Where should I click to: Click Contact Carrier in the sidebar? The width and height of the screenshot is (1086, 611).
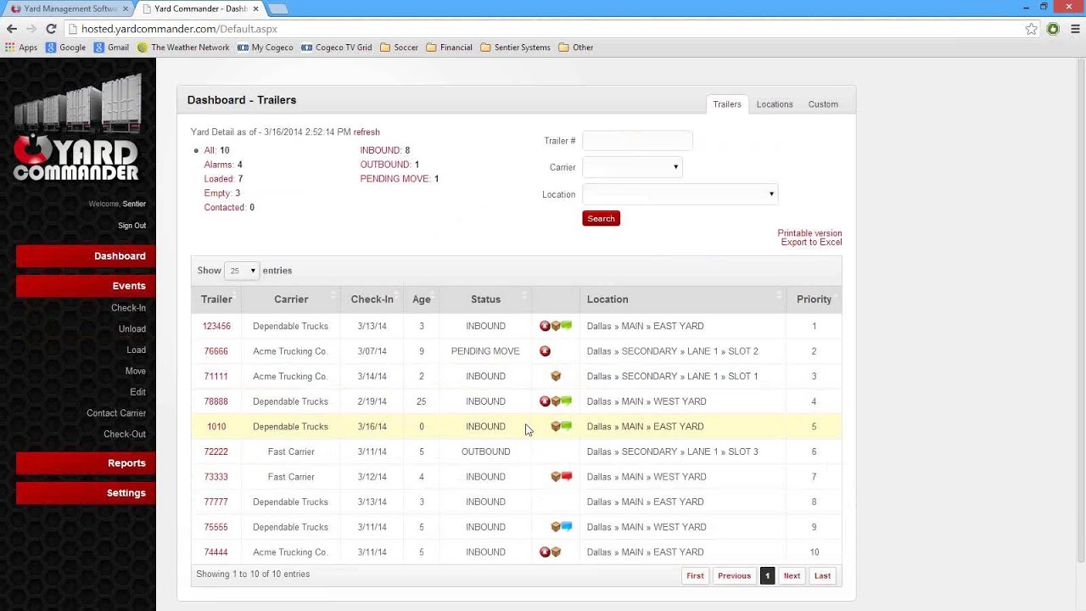click(116, 413)
